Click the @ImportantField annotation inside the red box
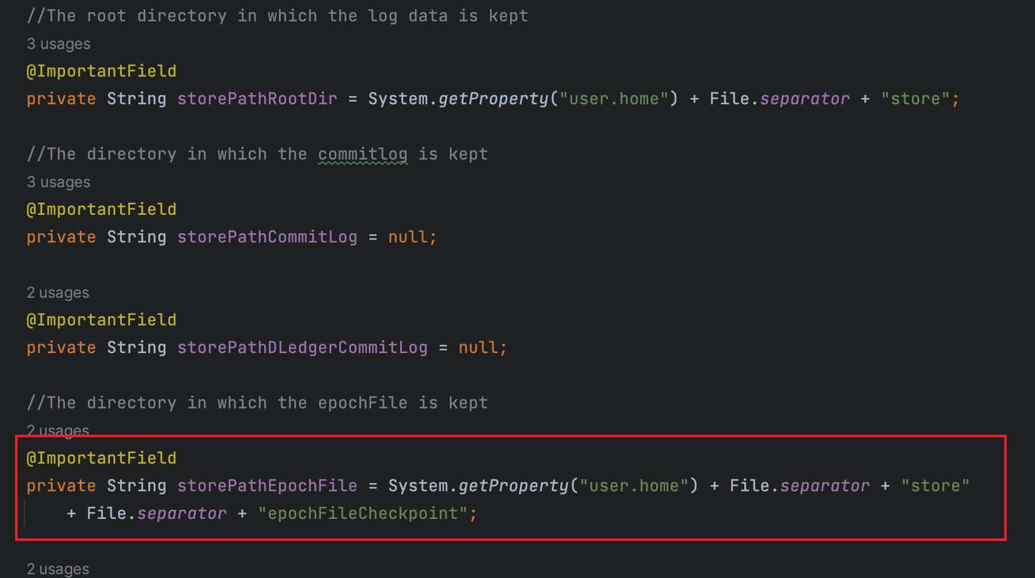Viewport: 1035px width, 578px height. (x=101, y=457)
